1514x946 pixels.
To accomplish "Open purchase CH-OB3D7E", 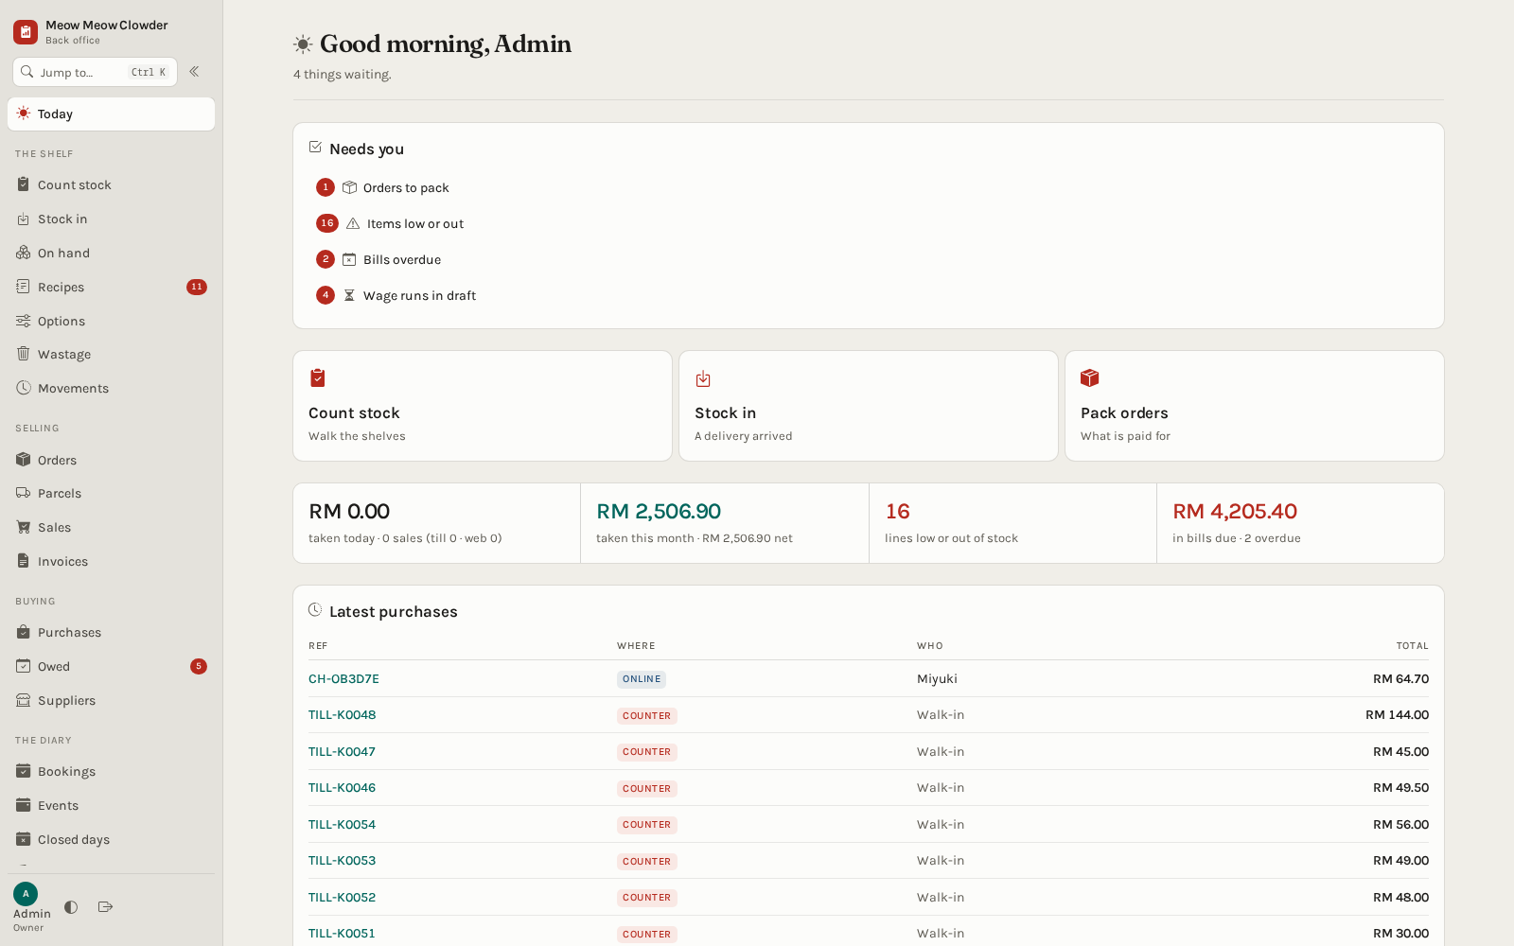I will (x=343, y=679).
